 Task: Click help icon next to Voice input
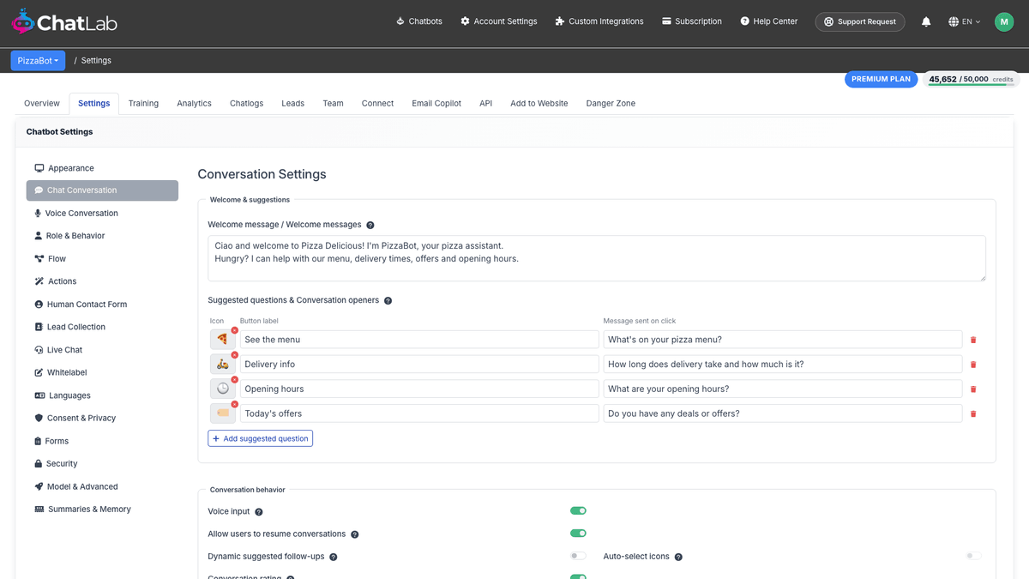pyautogui.click(x=259, y=511)
